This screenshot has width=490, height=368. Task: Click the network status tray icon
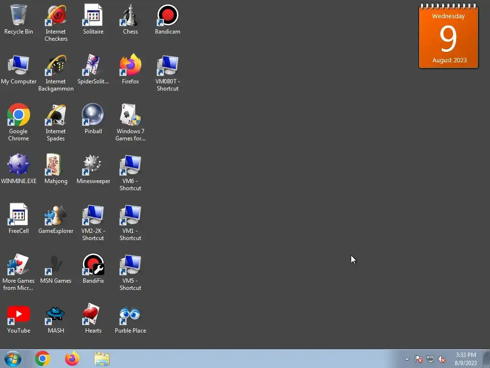(430, 359)
